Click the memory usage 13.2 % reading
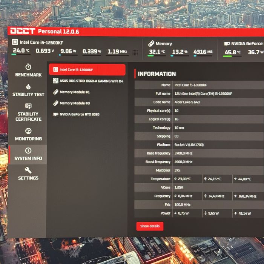This screenshot has height=264, width=264. click(180, 52)
